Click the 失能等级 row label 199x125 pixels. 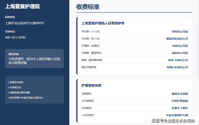[86, 108]
